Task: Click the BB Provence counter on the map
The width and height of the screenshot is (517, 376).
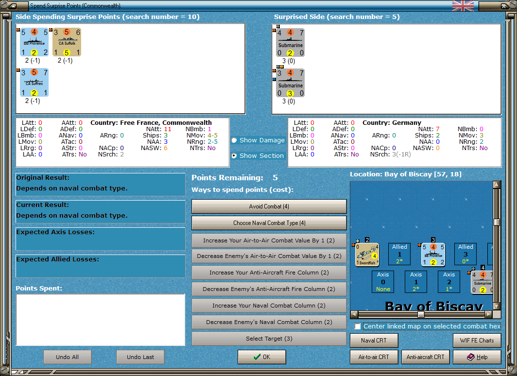Action: pos(433,255)
